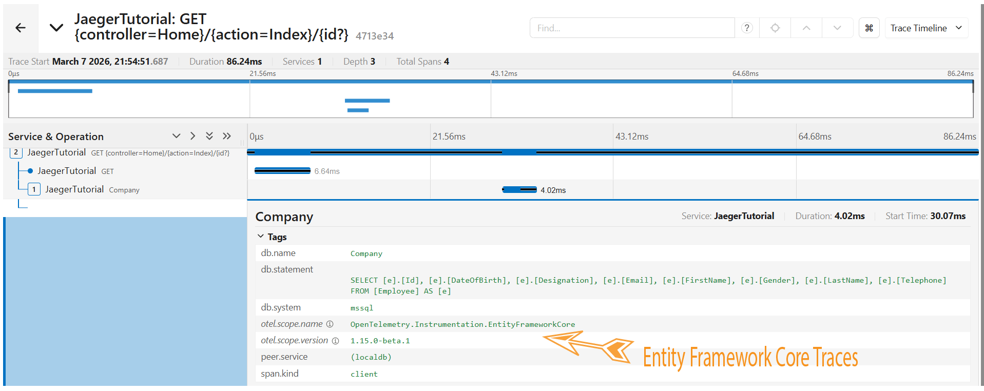Toggle children count of Company span
The width and height of the screenshot is (984, 391).
(34, 189)
